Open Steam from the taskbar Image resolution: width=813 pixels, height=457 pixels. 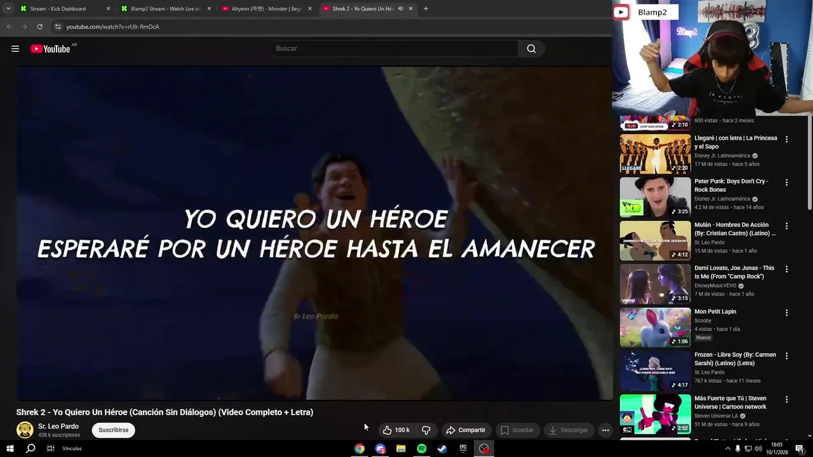tap(442, 449)
